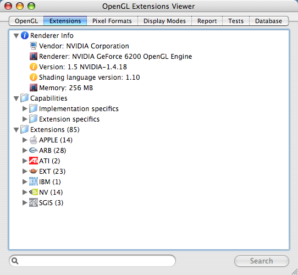Expand the ARB (28) extensions
The width and height of the screenshot is (298, 275).
25,151
